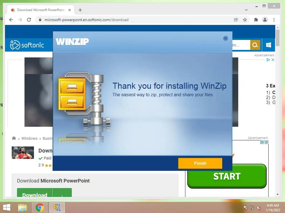Click the 2.9 star rating

point(45,165)
